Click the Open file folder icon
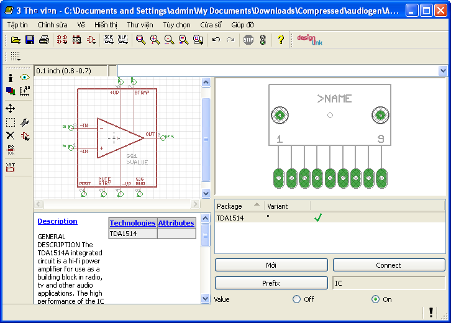Image resolution: width=451 pixels, height=323 pixels. point(16,40)
